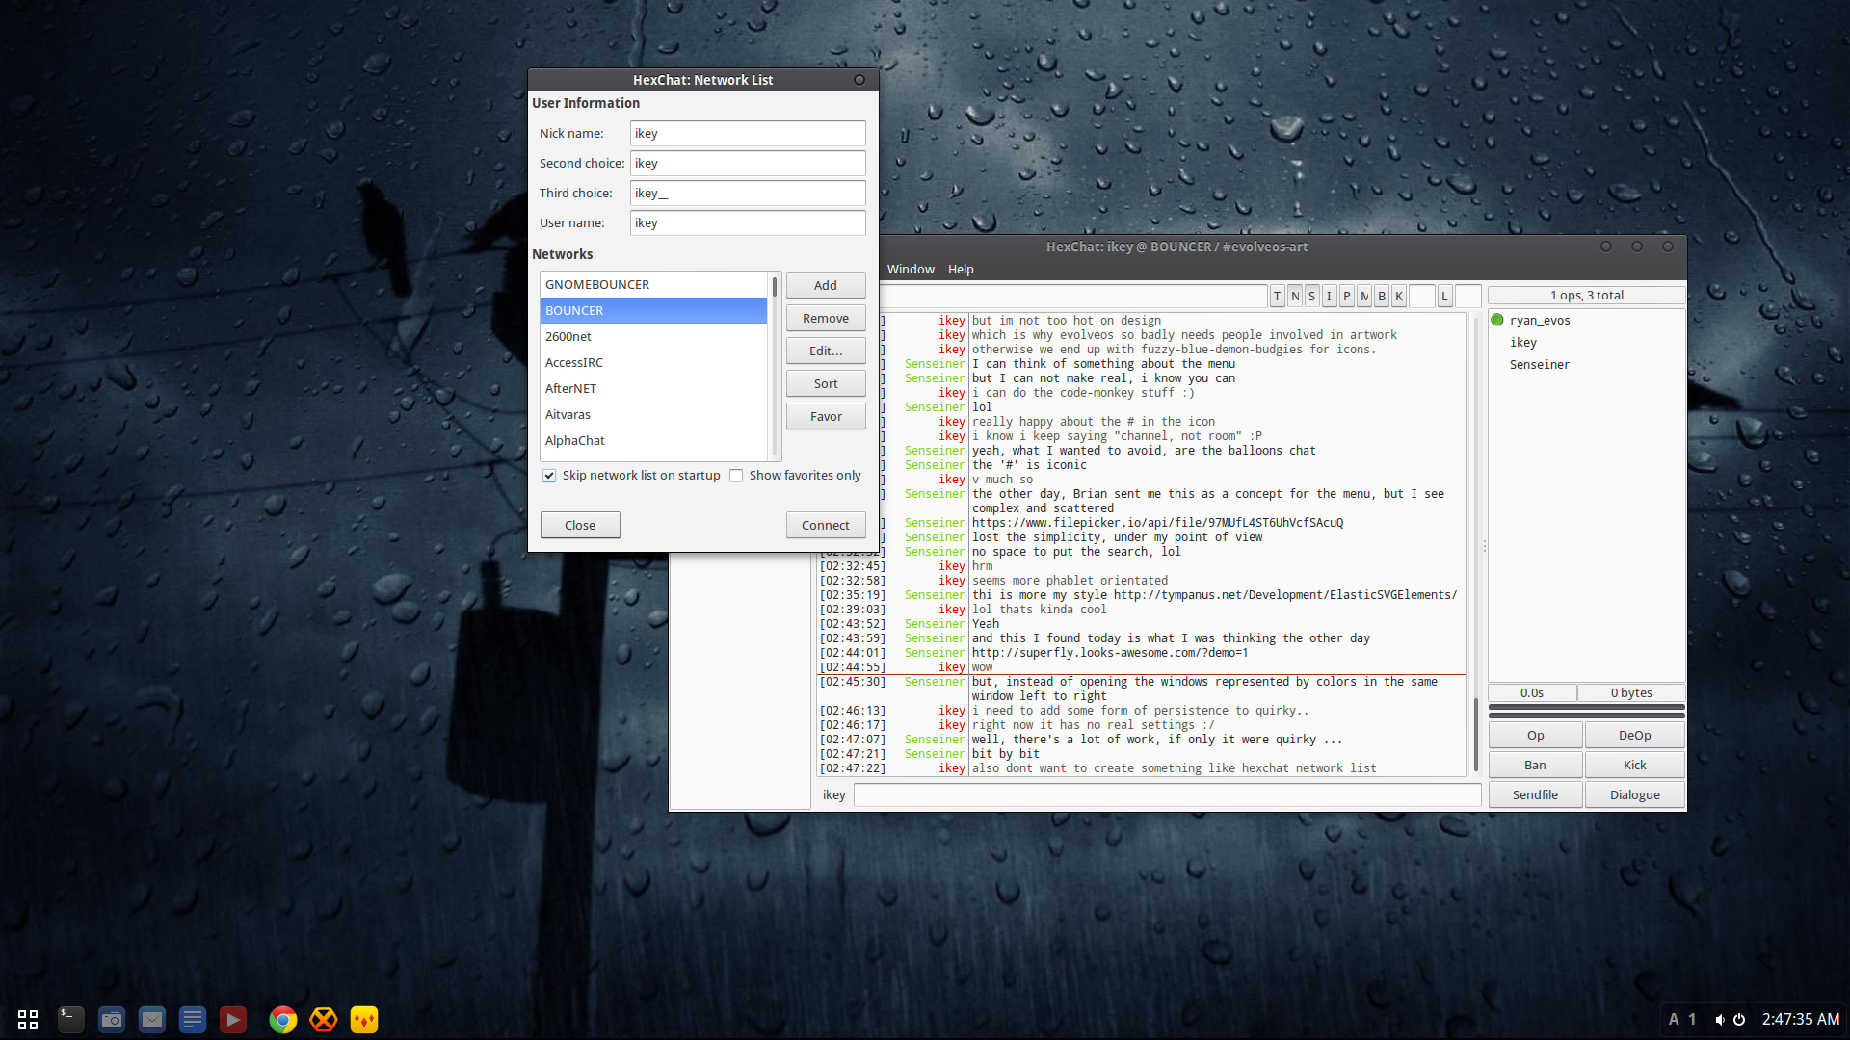
Task: Click the network list vertical scrollbar
Action: tap(774, 366)
